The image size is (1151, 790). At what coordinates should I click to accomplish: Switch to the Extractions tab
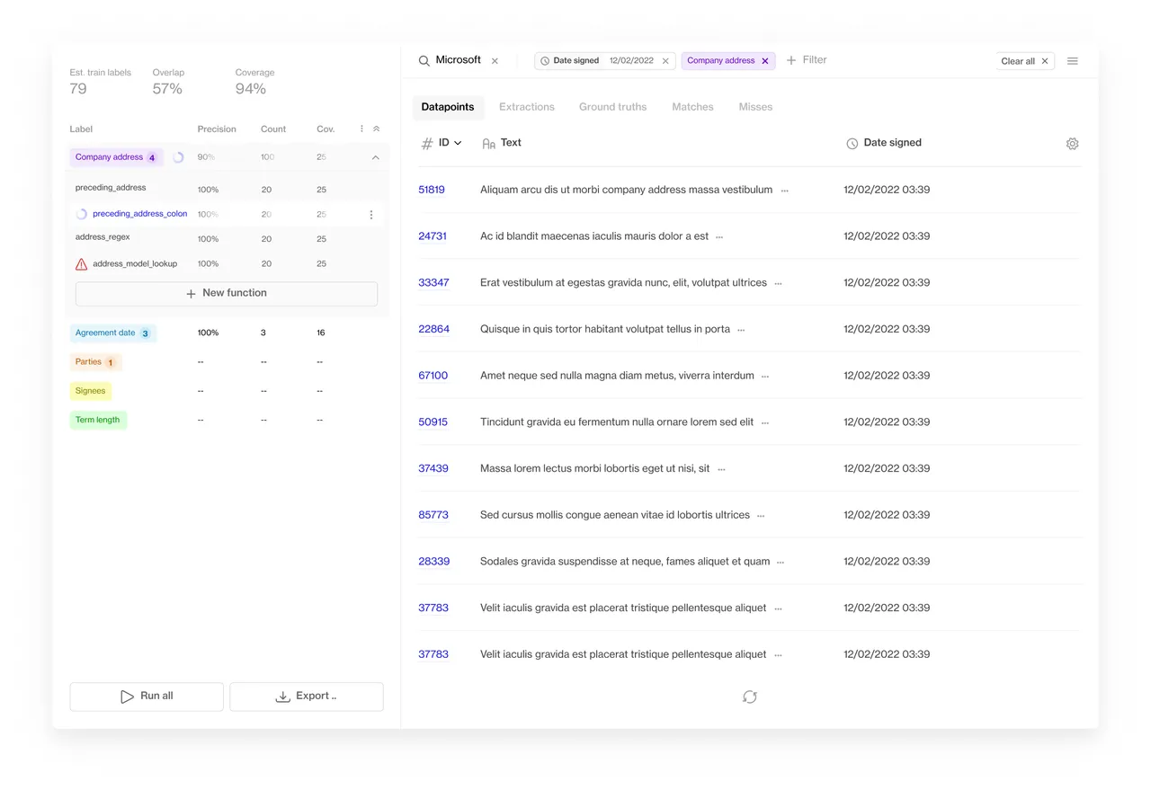click(527, 107)
